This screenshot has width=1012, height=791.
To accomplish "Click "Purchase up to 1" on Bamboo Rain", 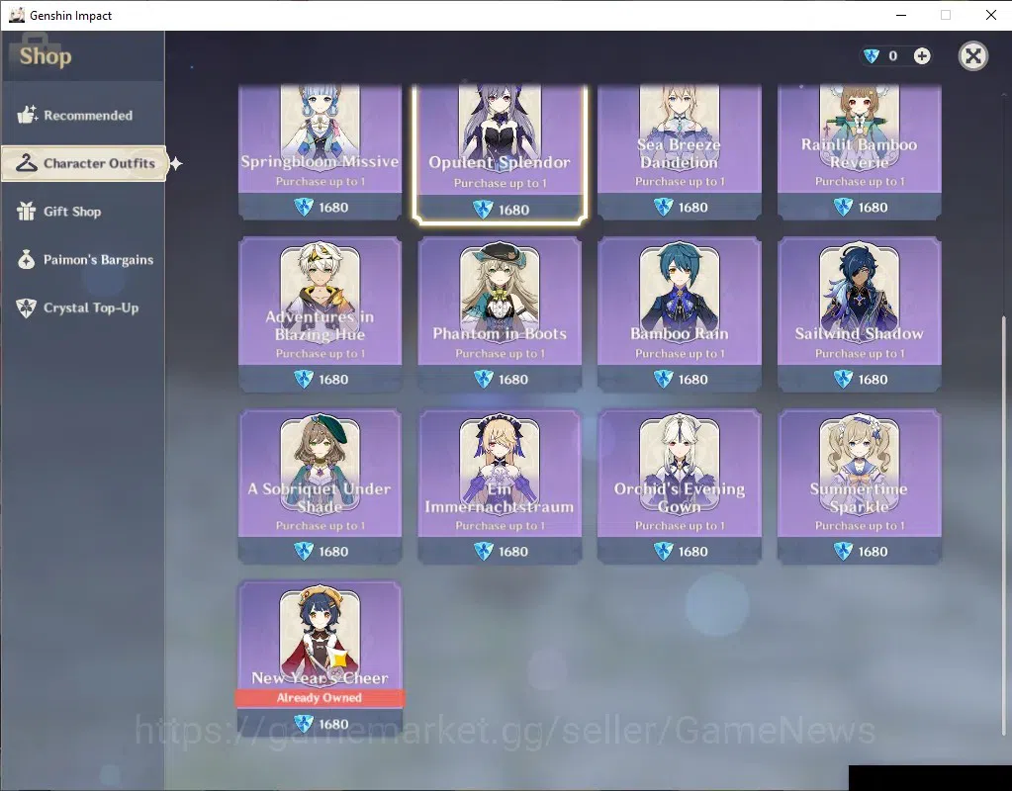I will pos(679,354).
